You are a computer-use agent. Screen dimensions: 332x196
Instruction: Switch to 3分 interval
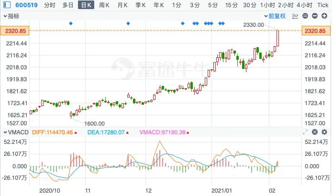click(x=195, y=5)
